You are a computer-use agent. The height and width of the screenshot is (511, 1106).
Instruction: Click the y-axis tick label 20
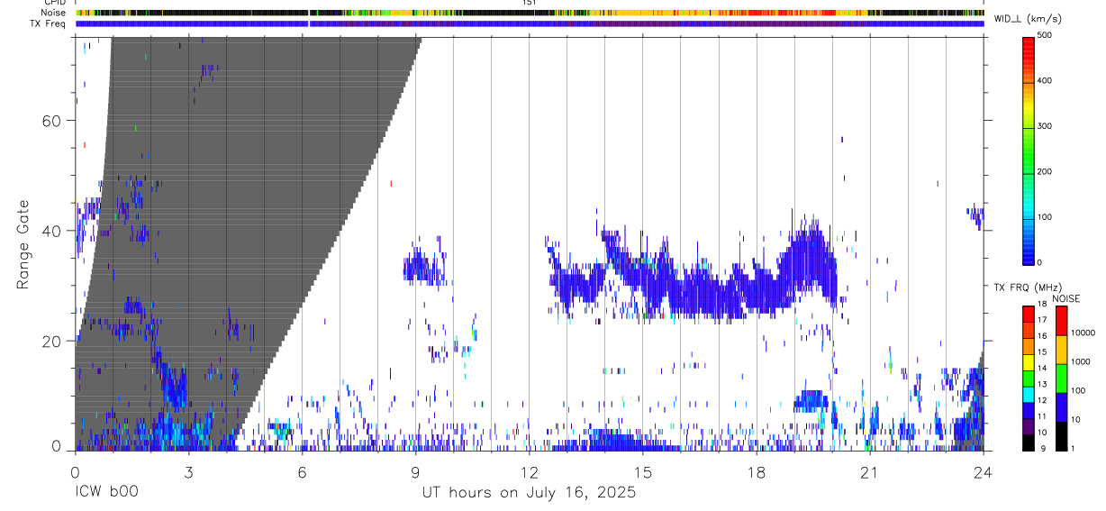click(52, 342)
